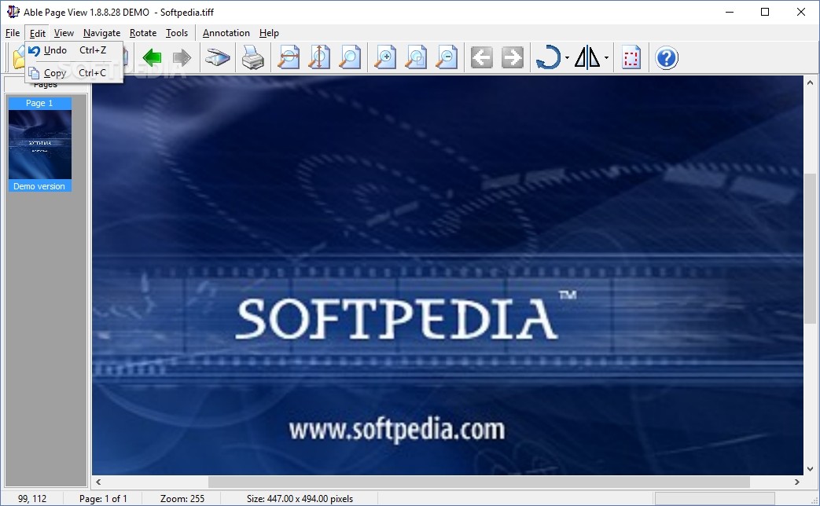The width and height of the screenshot is (820, 506).
Task: Click the gray forward arrow icon
Action: [x=182, y=57]
